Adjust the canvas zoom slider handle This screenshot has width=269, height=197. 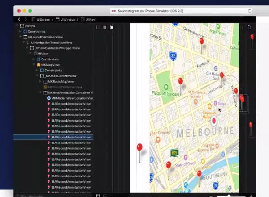pos(229,196)
